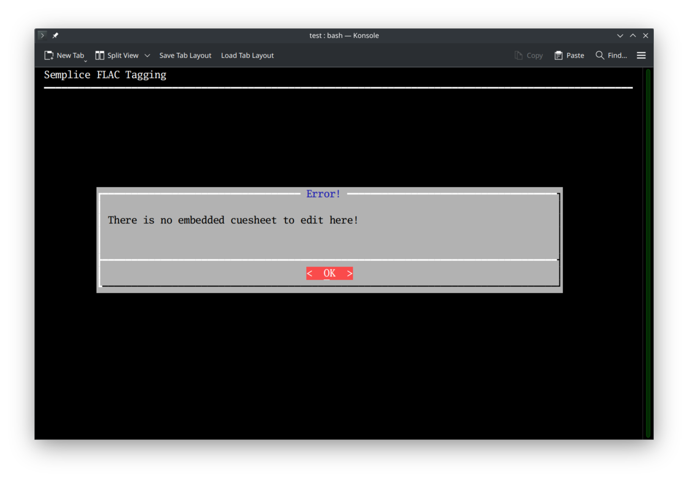Screen dimensions: 689x481
Task: Click the Error! dialog title text
Action: pos(323,194)
